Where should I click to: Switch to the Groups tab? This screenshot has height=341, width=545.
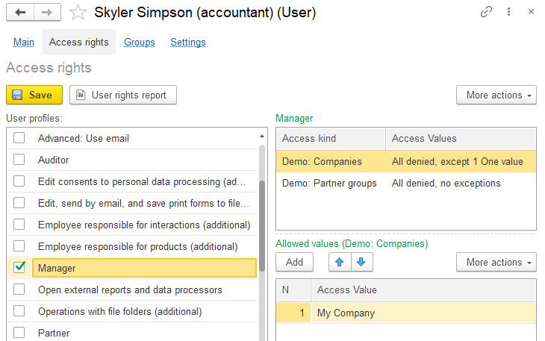point(140,43)
